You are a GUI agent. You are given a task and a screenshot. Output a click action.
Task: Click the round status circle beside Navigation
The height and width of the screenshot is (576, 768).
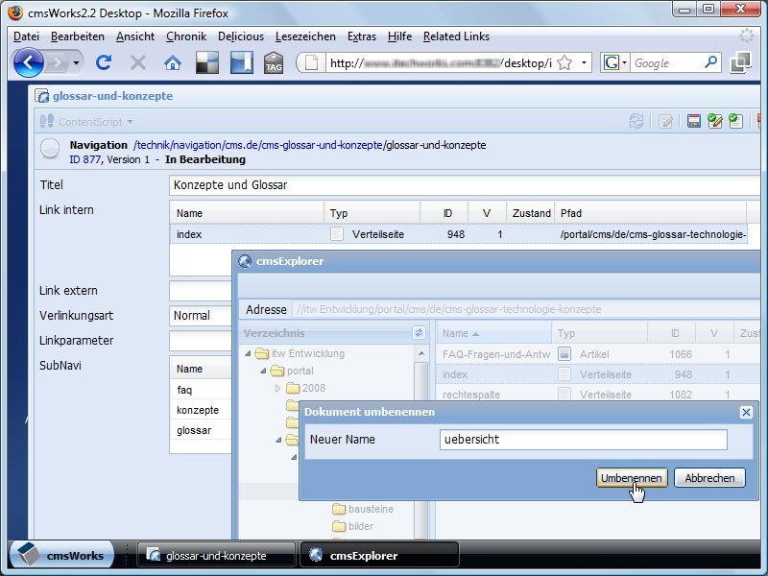tap(50, 149)
